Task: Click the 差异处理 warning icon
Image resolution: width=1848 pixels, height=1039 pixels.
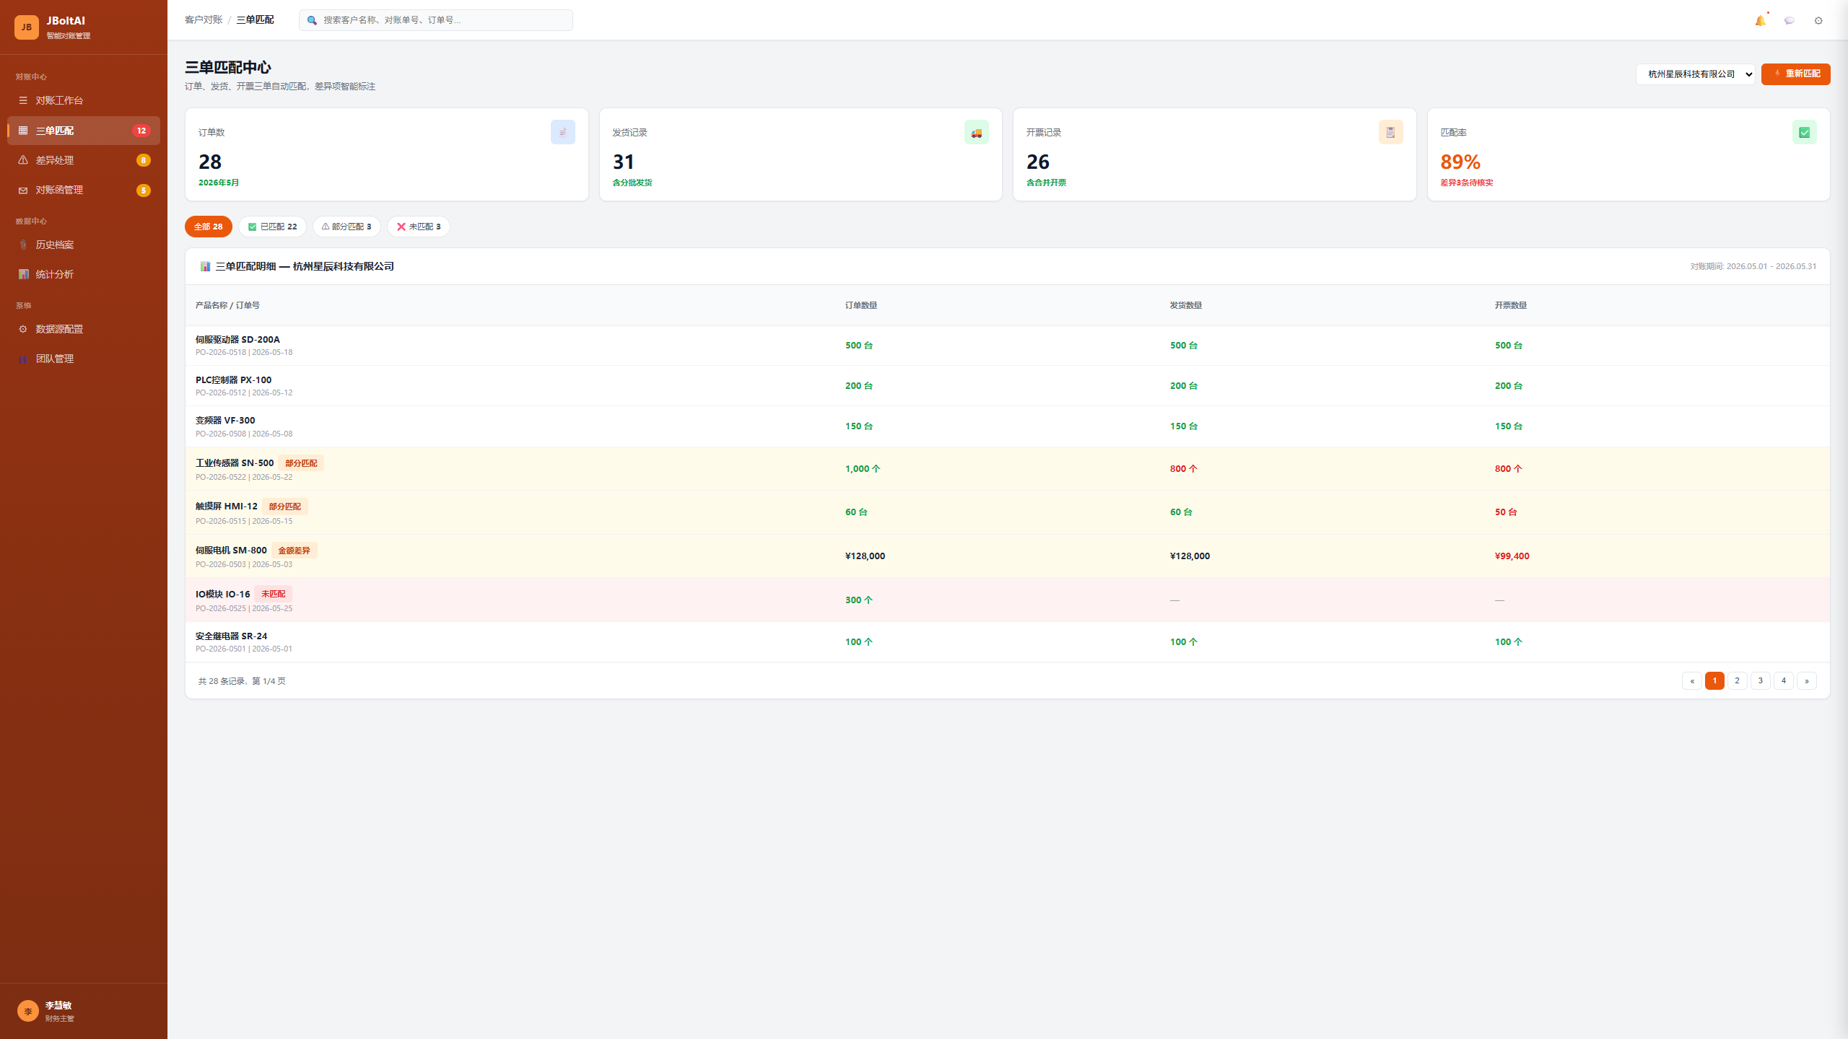Action: (23, 160)
